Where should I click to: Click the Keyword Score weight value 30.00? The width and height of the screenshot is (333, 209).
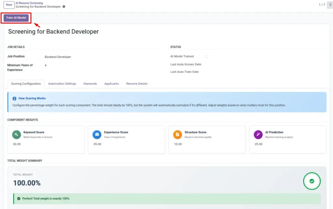point(17,144)
